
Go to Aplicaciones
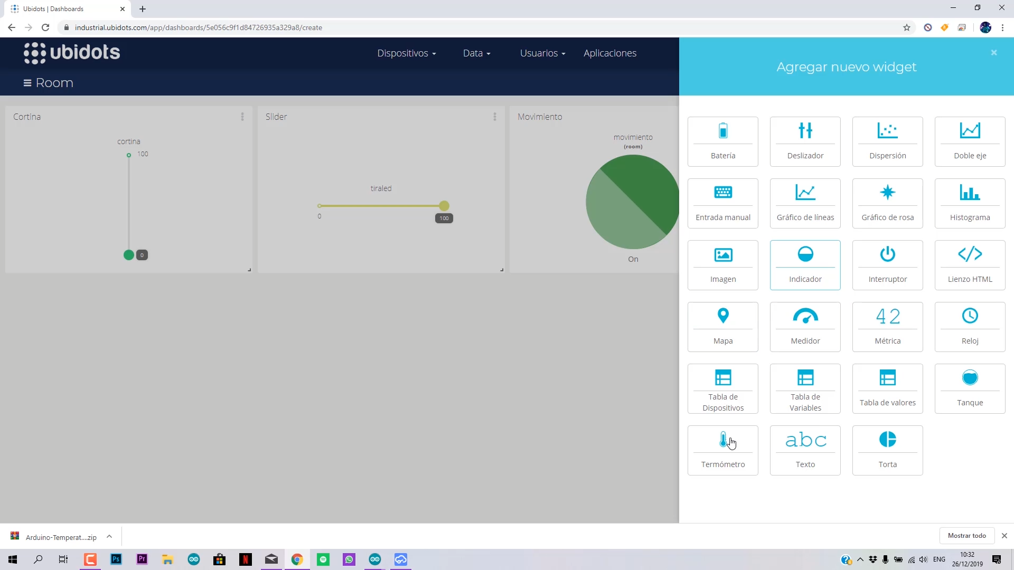tap(609, 53)
